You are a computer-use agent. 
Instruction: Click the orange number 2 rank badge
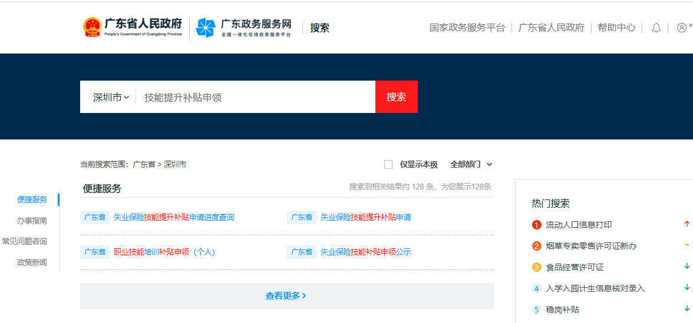click(536, 246)
